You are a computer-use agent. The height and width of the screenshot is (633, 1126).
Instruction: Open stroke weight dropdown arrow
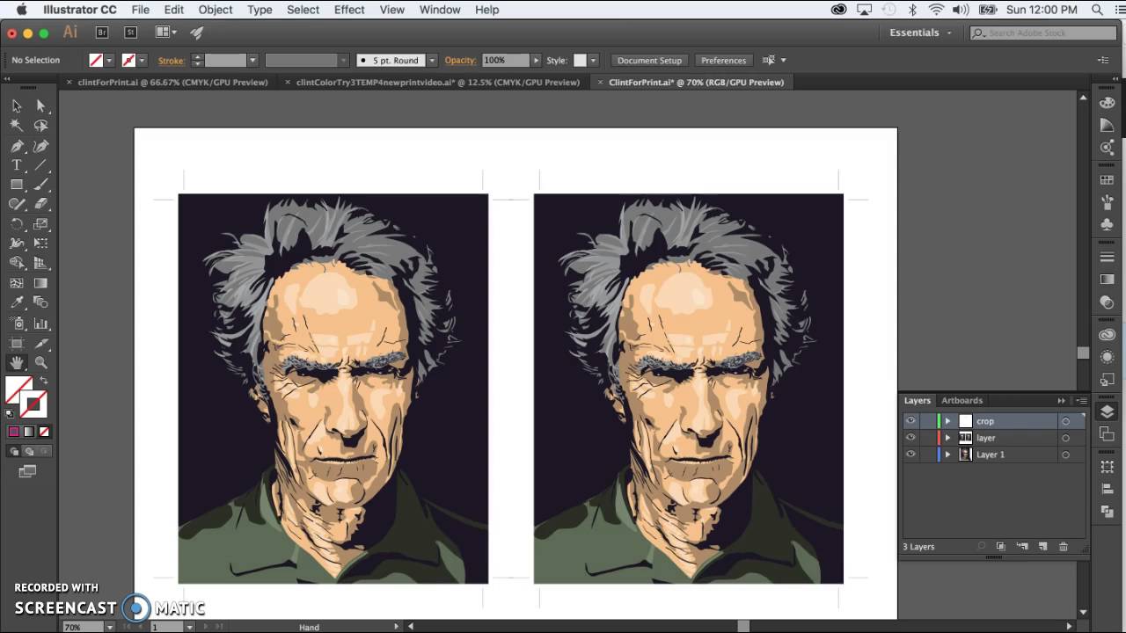coord(252,61)
